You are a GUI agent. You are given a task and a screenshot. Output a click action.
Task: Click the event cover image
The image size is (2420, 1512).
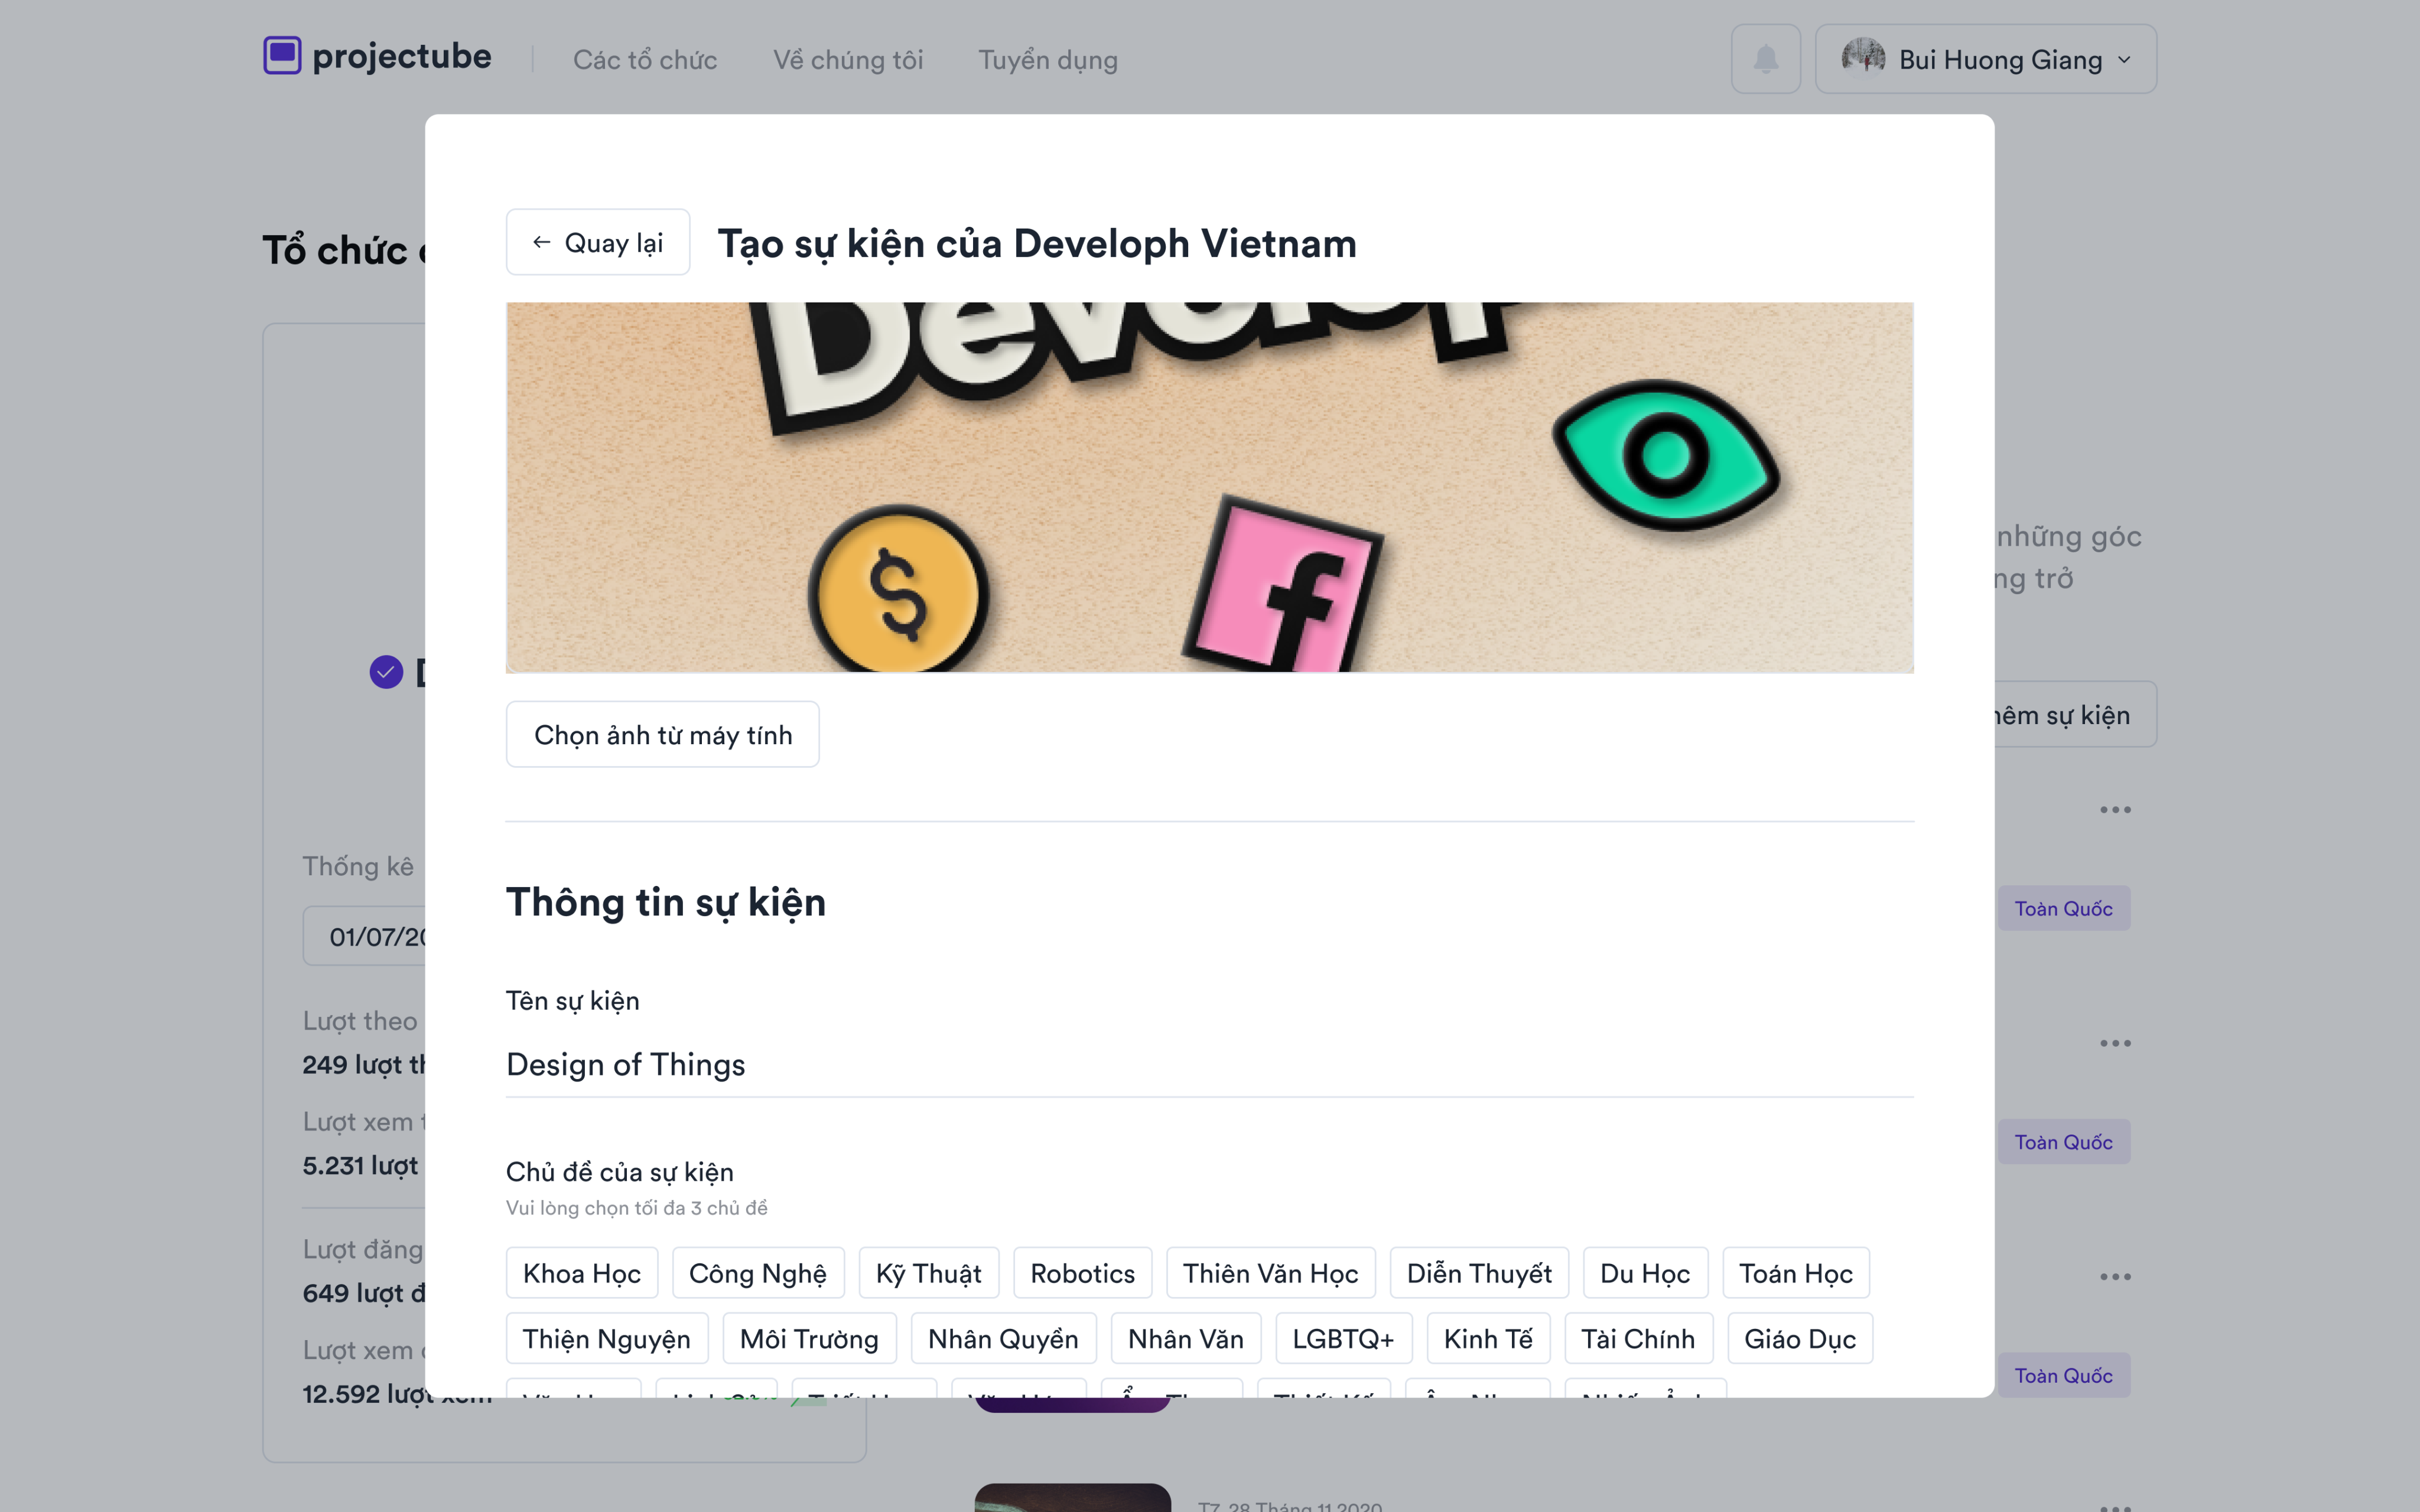coord(1209,487)
